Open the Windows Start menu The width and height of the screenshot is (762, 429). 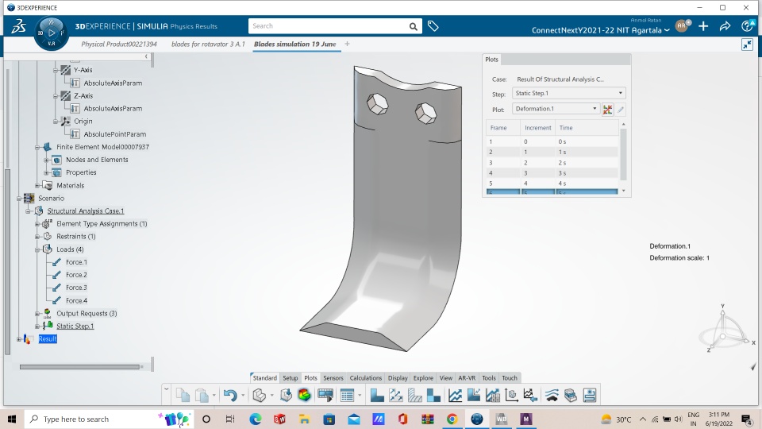[12, 419]
